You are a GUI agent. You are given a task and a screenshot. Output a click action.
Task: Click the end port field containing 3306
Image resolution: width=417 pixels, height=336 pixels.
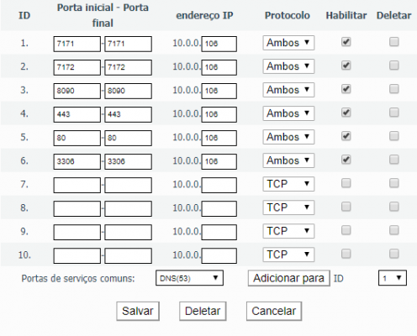click(x=128, y=161)
